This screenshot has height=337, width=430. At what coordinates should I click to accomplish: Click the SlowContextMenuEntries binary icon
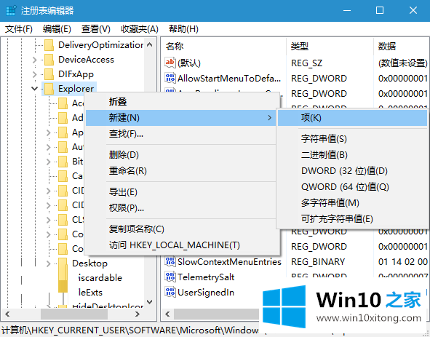tap(170, 261)
